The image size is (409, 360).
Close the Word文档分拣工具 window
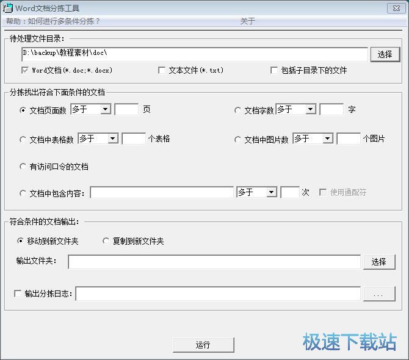(396, 9)
